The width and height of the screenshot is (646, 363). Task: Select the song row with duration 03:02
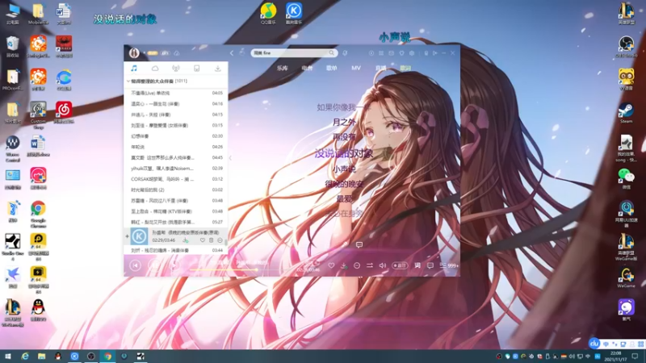click(x=176, y=190)
